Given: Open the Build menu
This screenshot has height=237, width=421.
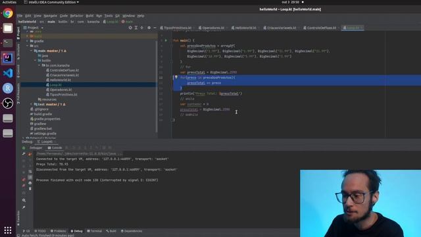Looking at the screenshot, I should point(89,16).
